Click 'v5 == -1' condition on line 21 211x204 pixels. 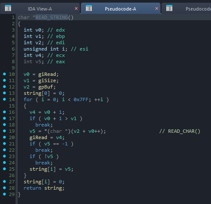(x=56, y=144)
